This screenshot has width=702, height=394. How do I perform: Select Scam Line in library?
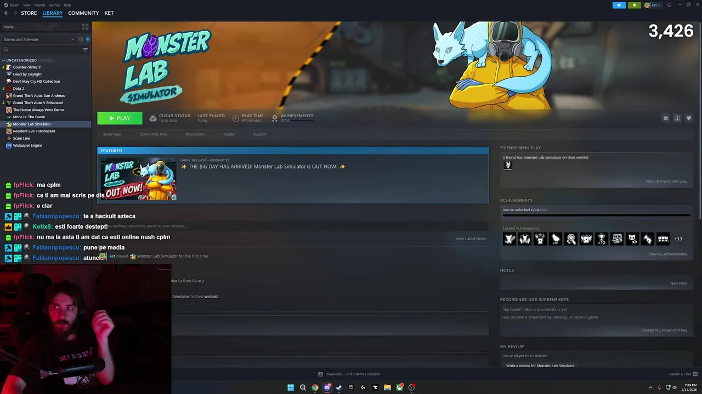(21, 138)
